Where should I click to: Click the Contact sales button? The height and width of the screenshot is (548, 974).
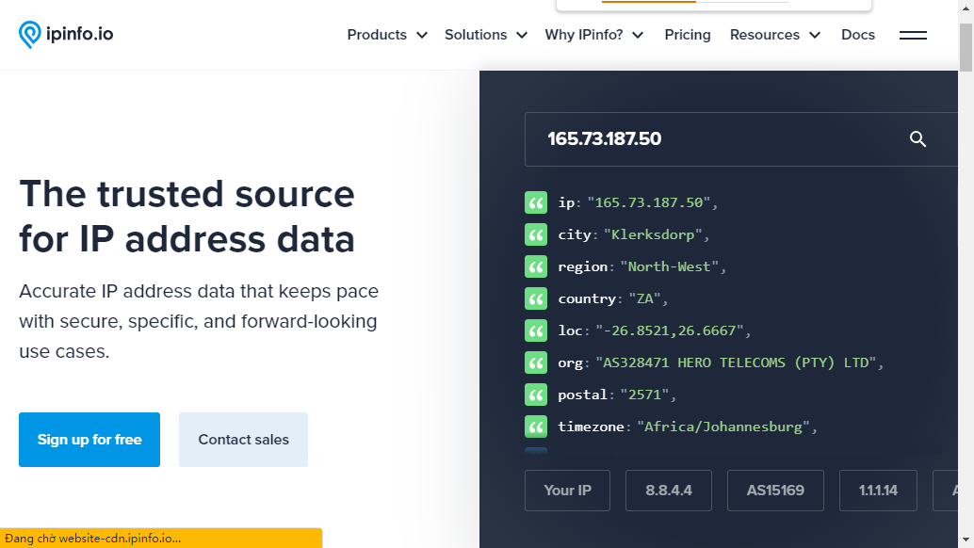243,440
